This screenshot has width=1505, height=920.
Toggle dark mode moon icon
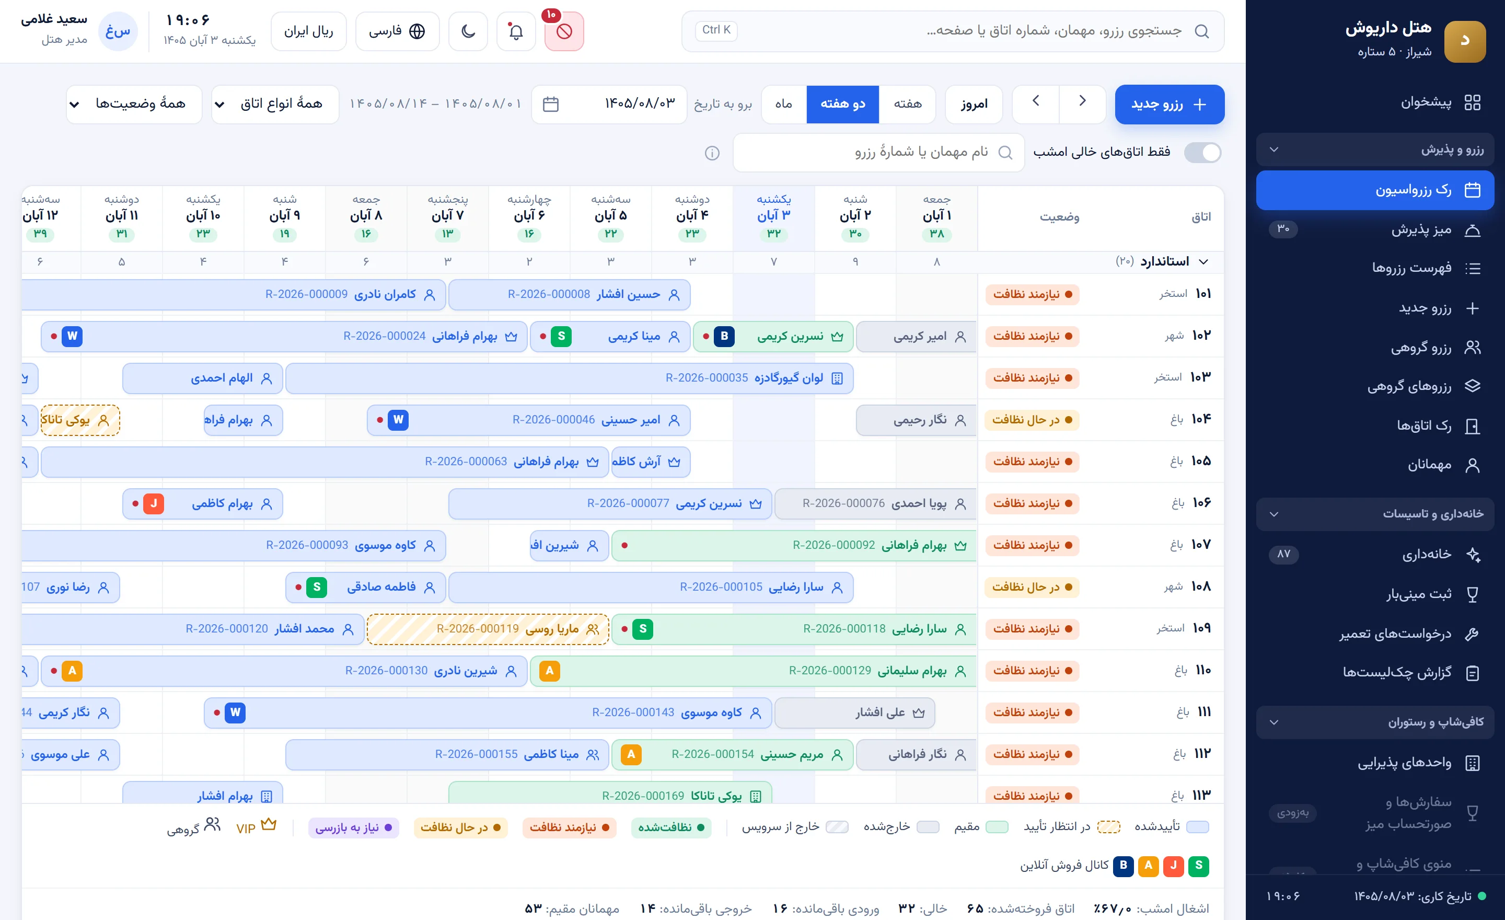tap(468, 31)
